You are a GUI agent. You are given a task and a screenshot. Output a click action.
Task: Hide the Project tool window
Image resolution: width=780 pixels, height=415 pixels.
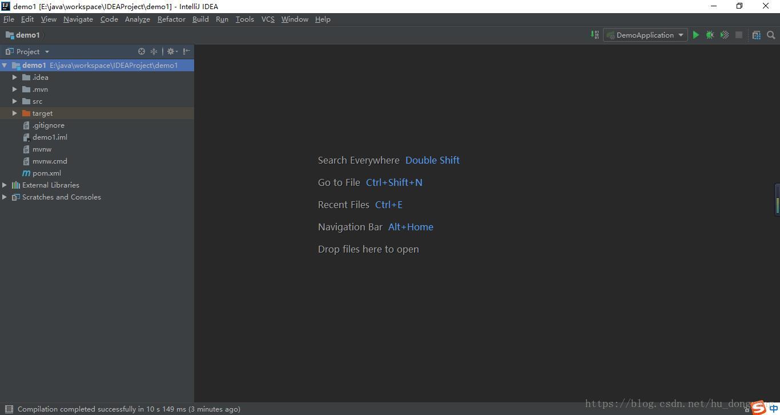click(186, 51)
